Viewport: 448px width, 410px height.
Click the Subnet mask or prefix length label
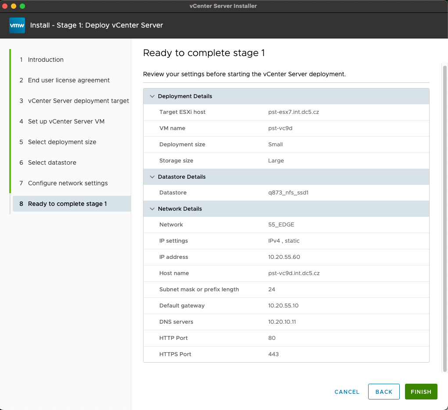tap(199, 289)
